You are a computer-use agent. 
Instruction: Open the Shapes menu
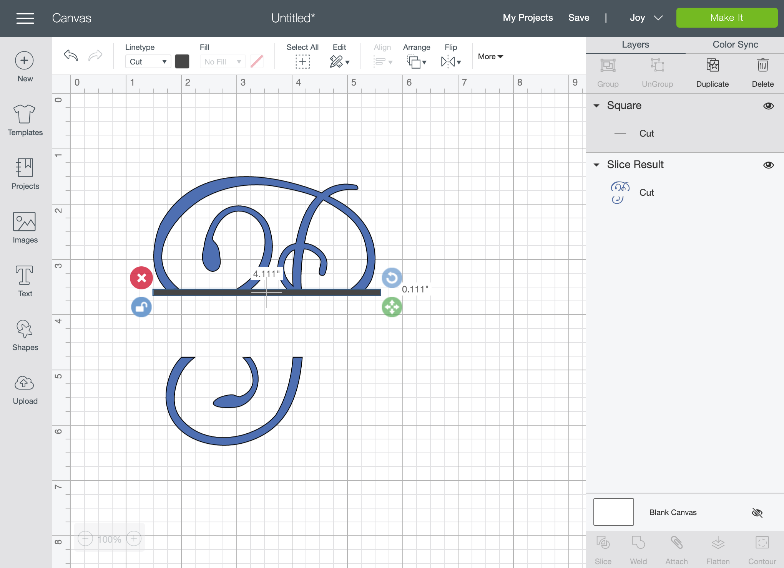tap(25, 335)
